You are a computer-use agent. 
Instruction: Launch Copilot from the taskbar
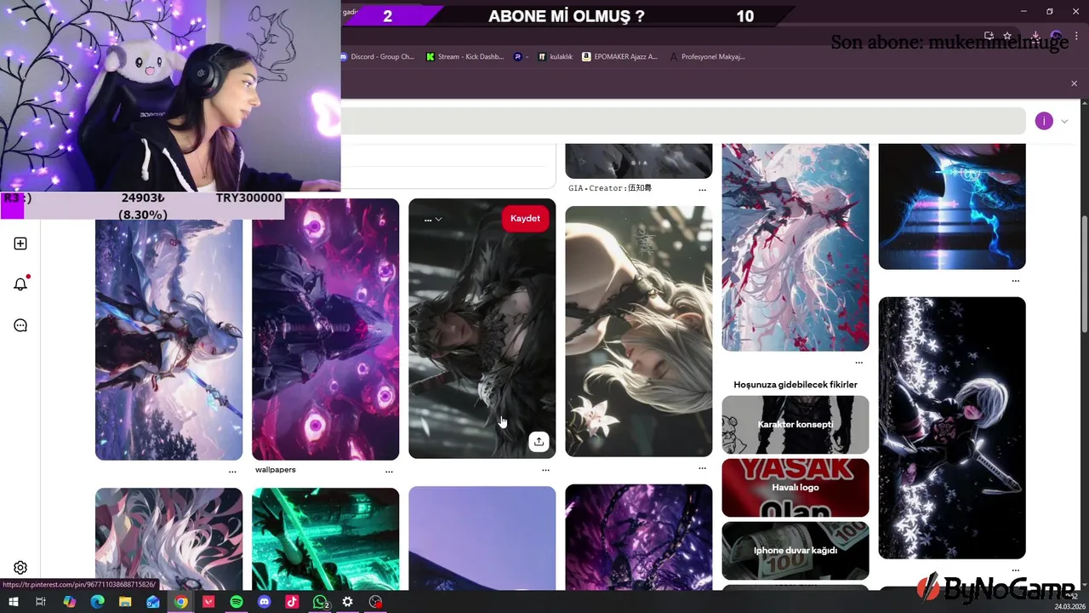(x=69, y=602)
